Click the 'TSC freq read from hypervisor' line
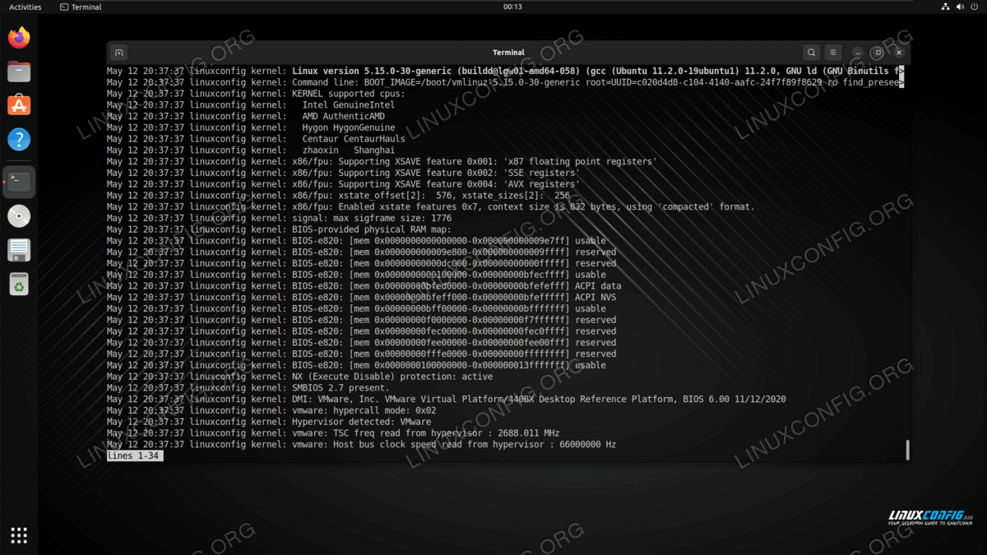Screen dimensions: 987x555 click(333, 433)
